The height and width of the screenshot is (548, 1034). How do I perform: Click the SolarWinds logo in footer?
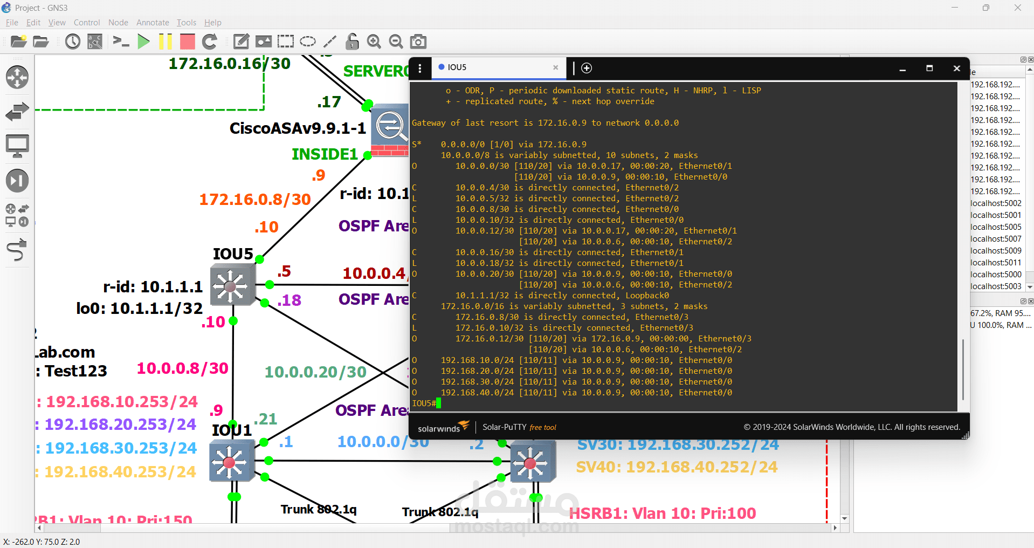point(443,427)
